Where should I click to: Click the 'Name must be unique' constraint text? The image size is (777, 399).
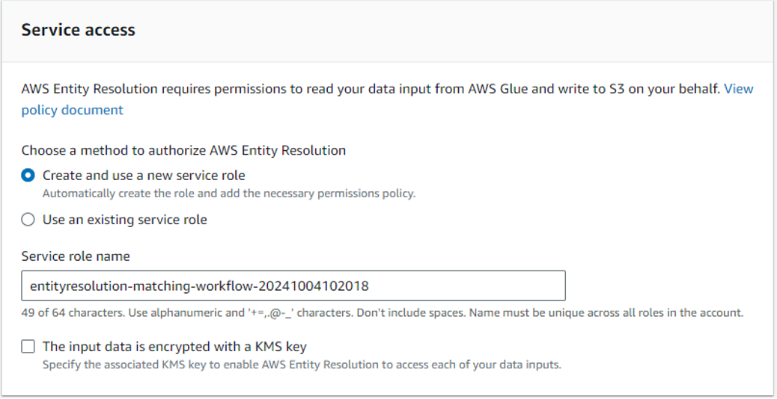(606, 313)
